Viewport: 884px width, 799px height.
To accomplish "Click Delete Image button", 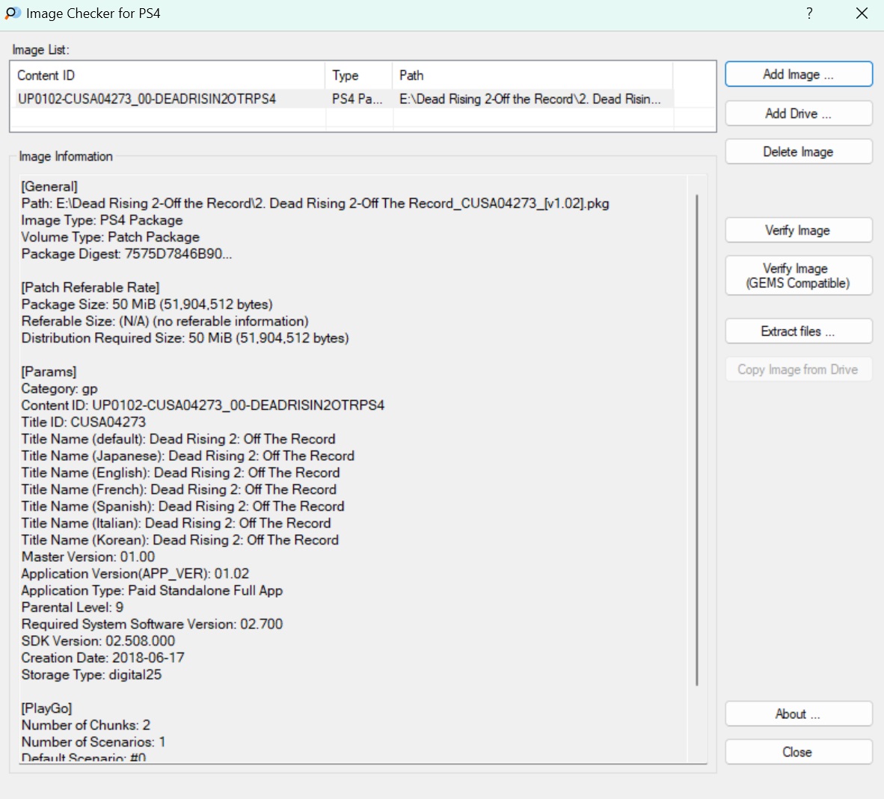I will click(x=798, y=152).
